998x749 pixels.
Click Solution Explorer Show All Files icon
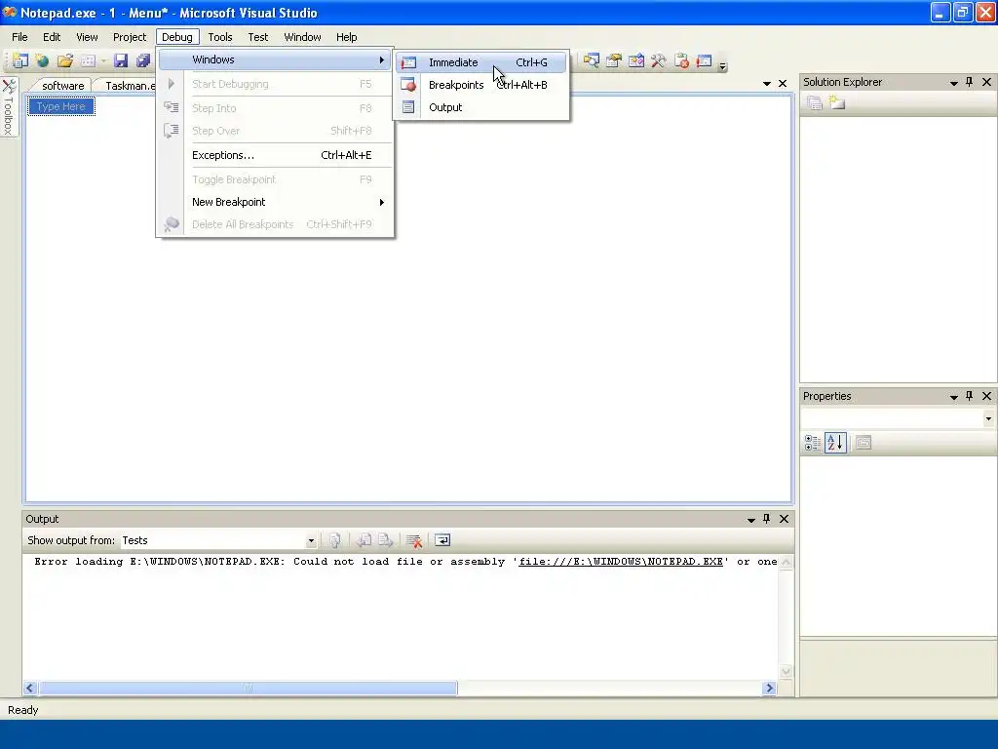pos(837,102)
